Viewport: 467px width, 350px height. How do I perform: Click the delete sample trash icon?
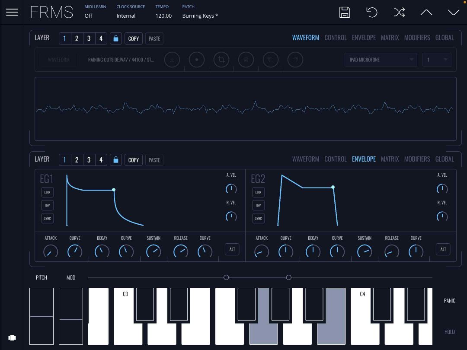coord(246,60)
